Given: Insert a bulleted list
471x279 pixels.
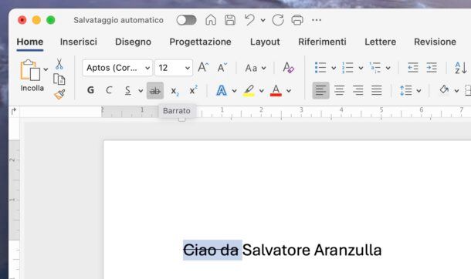Looking at the screenshot, I should [x=320, y=68].
